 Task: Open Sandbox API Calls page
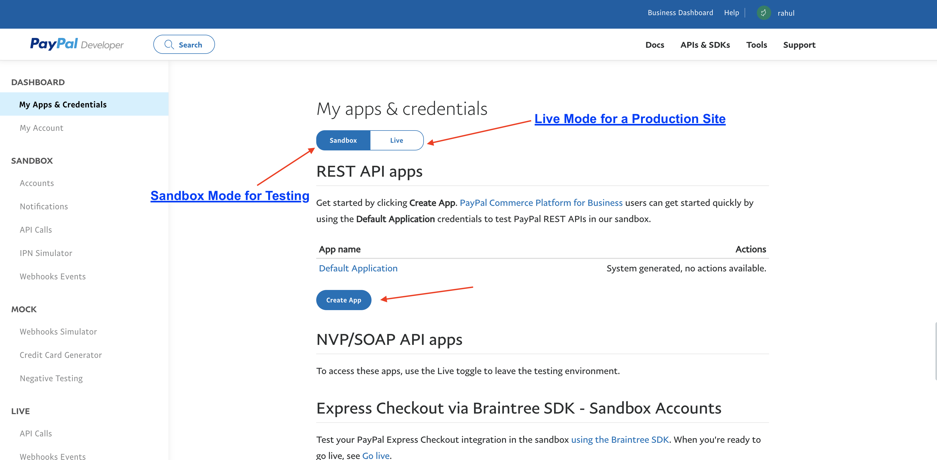[x=36, y=230]
